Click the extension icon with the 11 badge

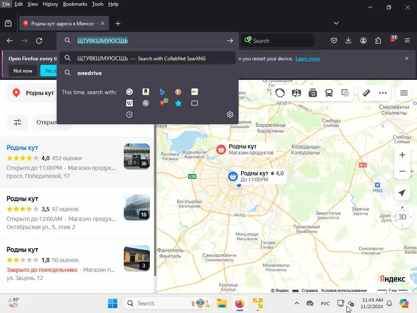[x=393, y=40]
